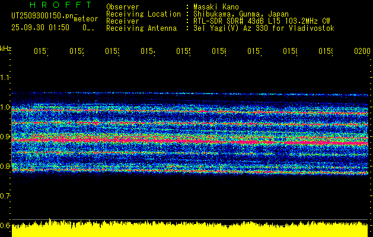Click the Receiving Antenna label
373x237 pixels.
coord(141,28)
